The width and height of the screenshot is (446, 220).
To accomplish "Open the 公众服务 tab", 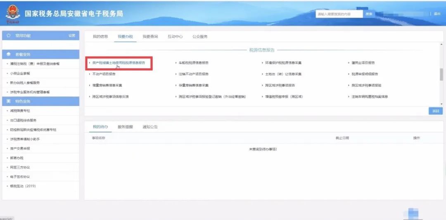I will [x=200, y=36].
